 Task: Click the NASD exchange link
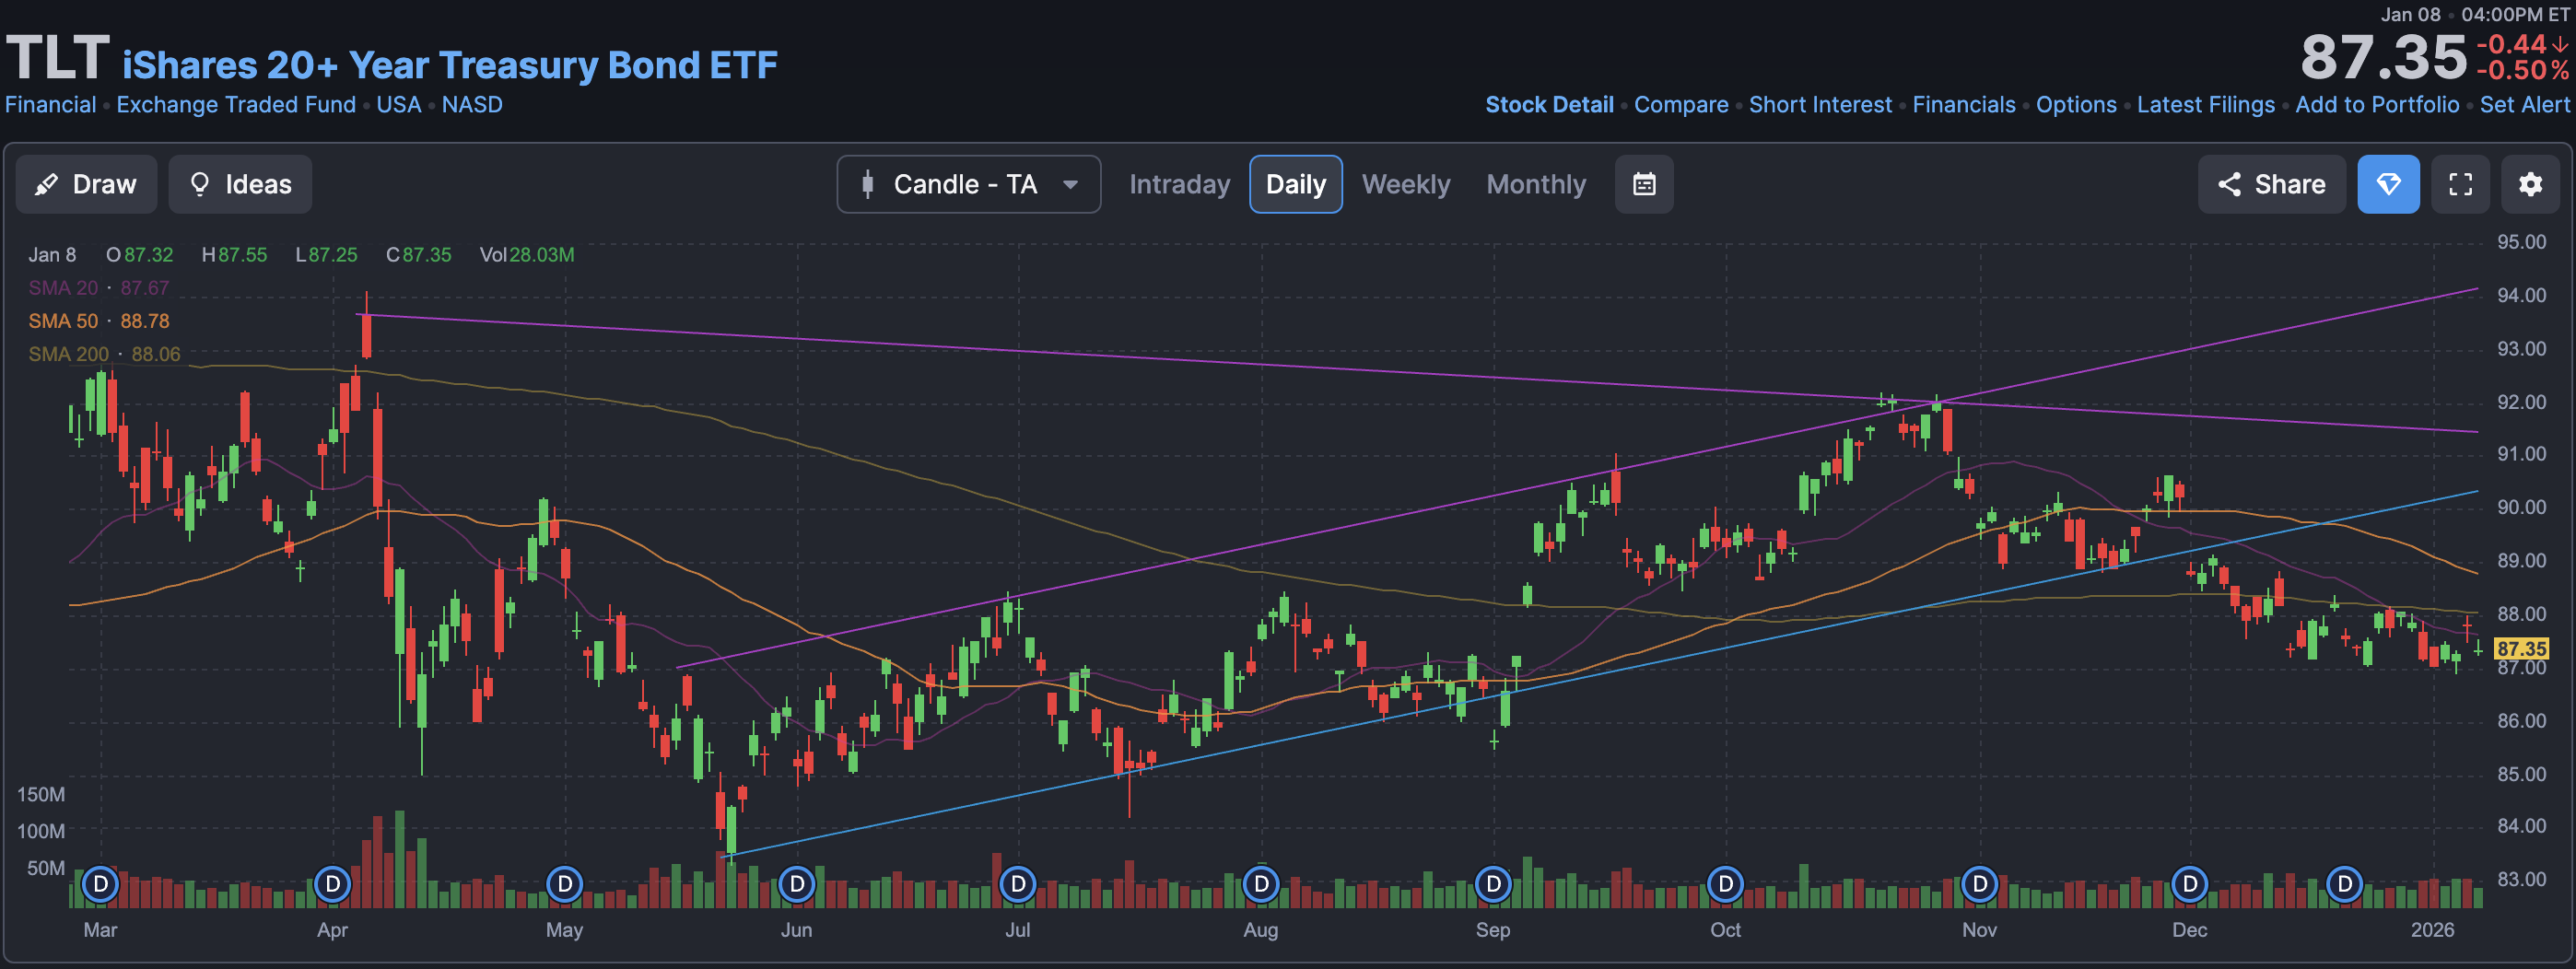coord(472,105)
